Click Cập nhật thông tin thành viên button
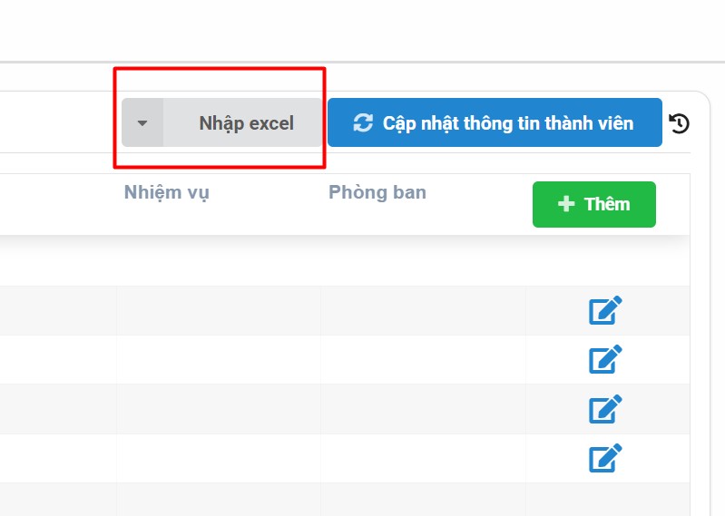The height and width of the screenshot is (516, 725). pyautogui.click(x=495, y=123)
